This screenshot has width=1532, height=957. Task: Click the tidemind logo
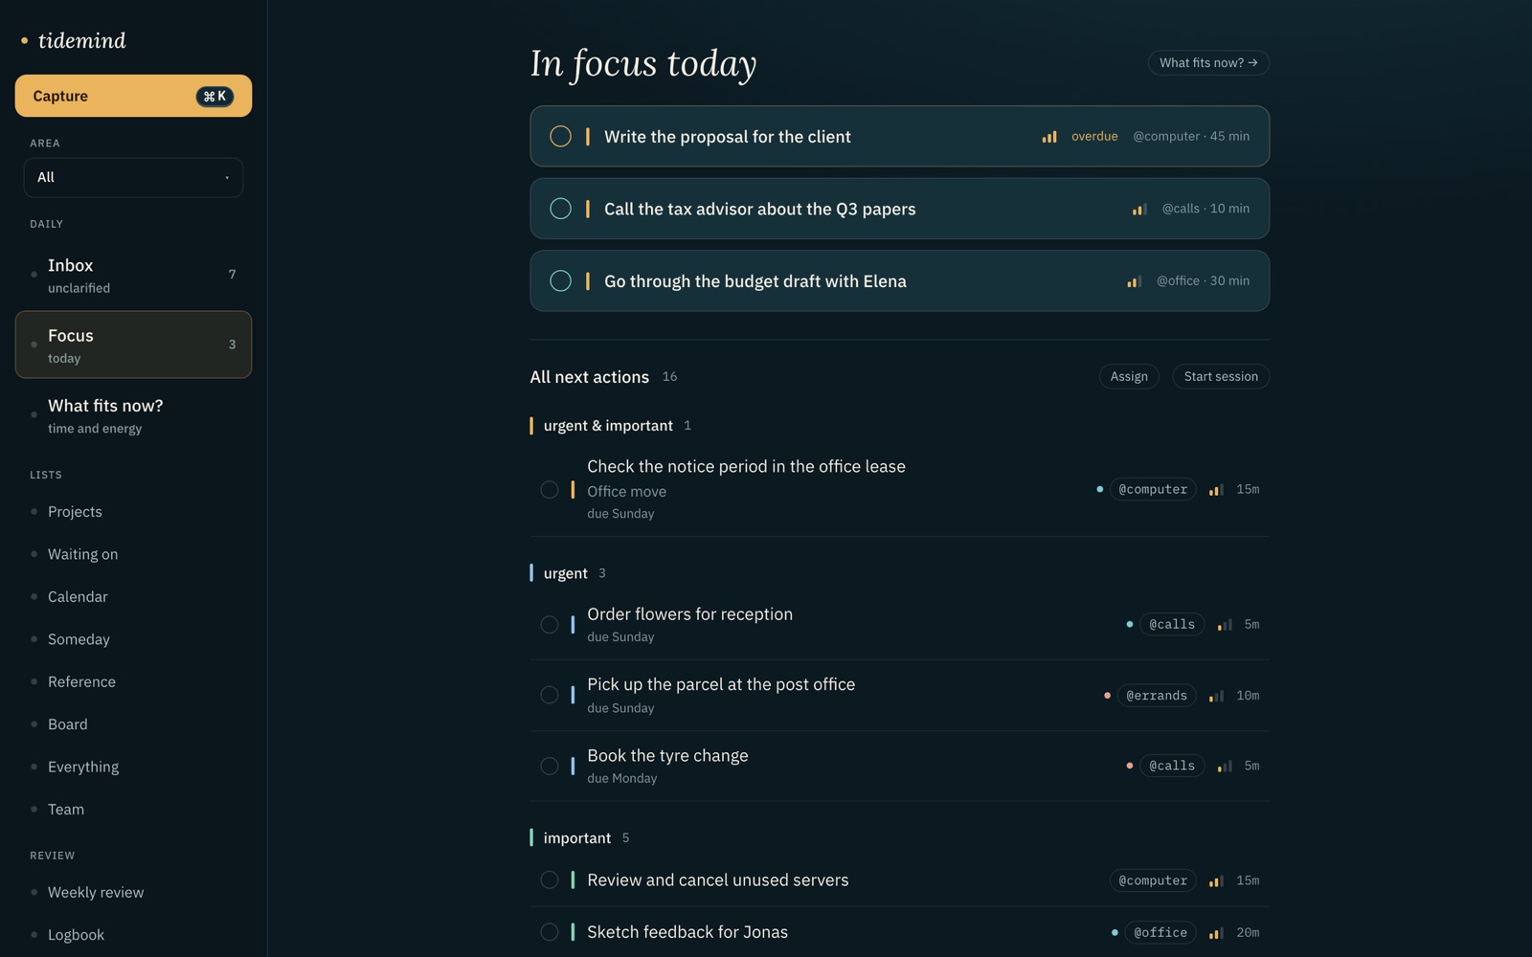pyautogui.click(x=74, y=40)
